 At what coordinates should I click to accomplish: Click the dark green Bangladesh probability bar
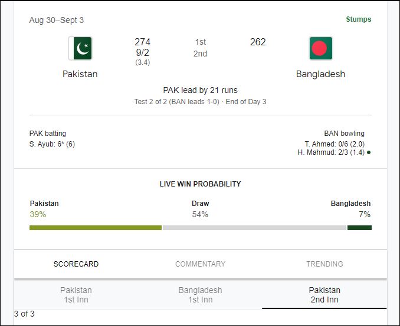pos(359,228)
